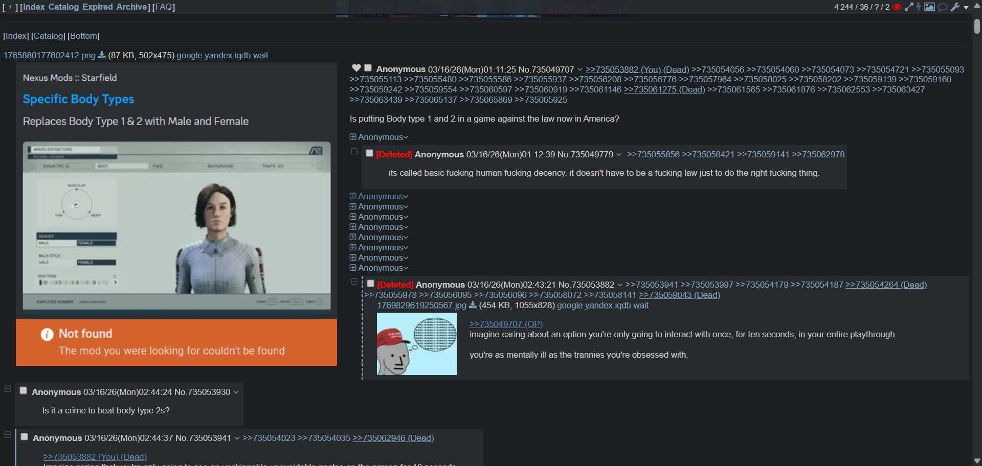Open post menu arrow for No.735053882
This screenshot has height=466, width=982.
[620, 285]
